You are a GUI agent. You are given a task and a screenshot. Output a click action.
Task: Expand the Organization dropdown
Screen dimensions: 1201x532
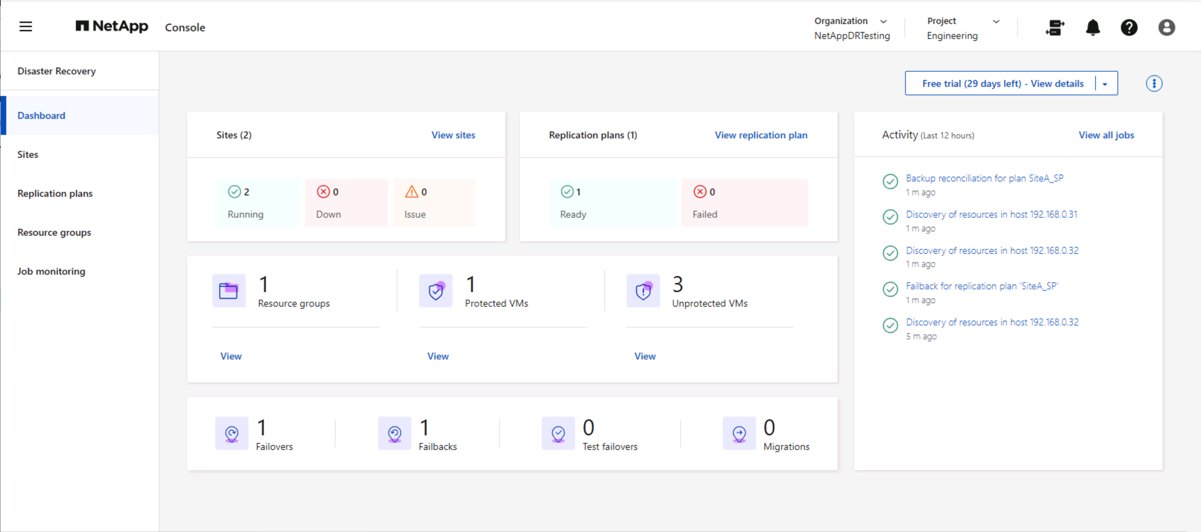coord(883,22)
